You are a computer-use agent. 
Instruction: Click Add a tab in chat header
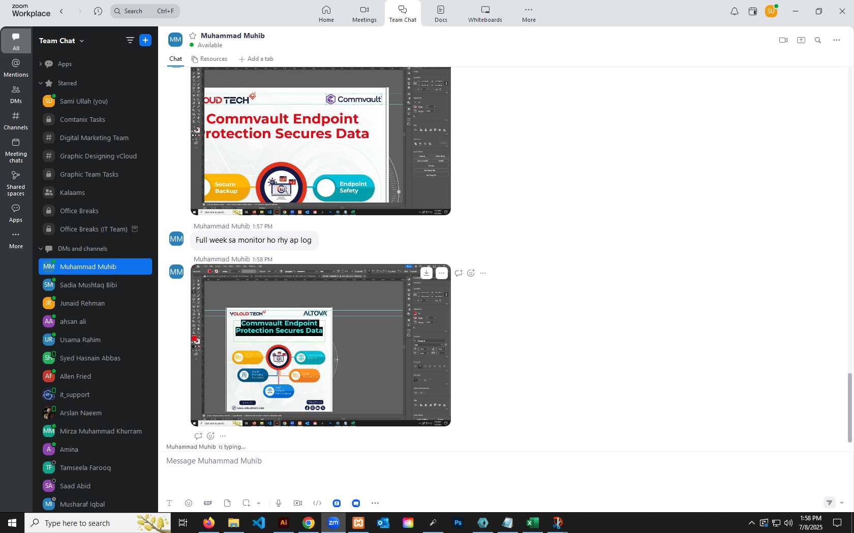[256, 59]
